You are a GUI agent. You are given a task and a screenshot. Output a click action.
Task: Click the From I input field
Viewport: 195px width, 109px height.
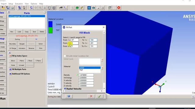[x=75, y=40]
